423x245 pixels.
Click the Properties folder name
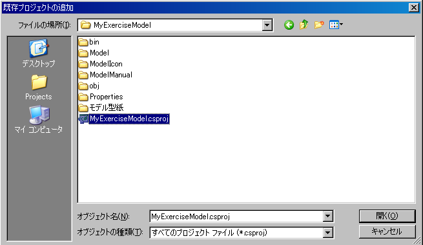point(107,97)
